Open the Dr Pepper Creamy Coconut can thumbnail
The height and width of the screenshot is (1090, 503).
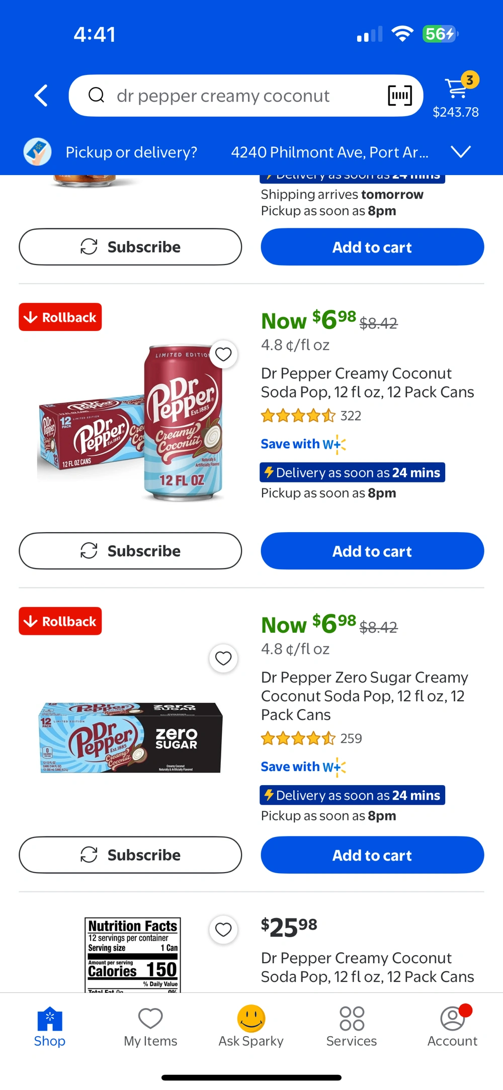(132, 424)
